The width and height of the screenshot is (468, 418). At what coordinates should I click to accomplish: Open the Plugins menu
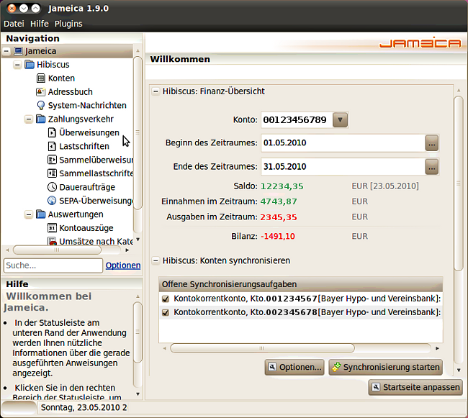pyautogui.click(x=68, y=24)
